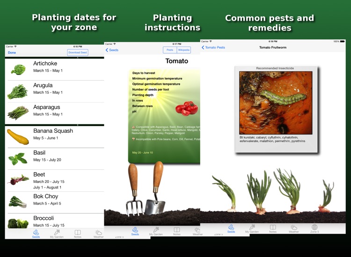Tap the 'Bt kurstaki, cabaryl' insecticide text
The height and width of the screenshot is (257, 351).
point(272,139)
